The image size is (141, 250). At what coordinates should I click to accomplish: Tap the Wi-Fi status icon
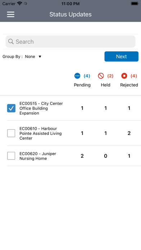[x=19, y=4]
